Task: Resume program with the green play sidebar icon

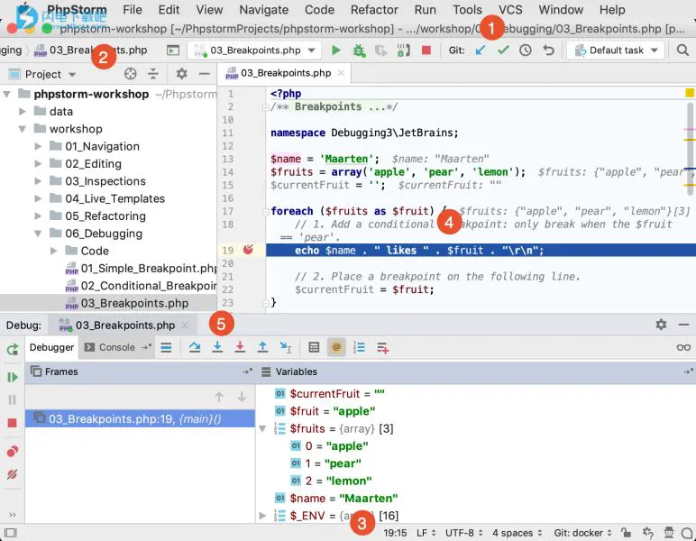Action: pos(12,377)
